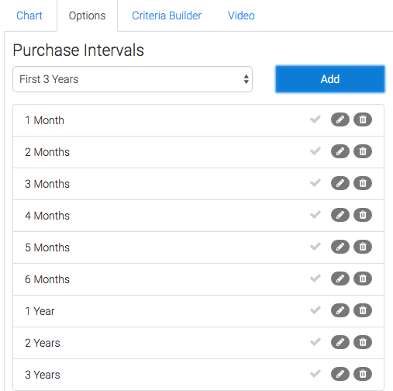Image resolution: width=393 pixels, height=391 pixels.
Task: Toggle the checkmark for 4 Months
Action: click(315, 215)
